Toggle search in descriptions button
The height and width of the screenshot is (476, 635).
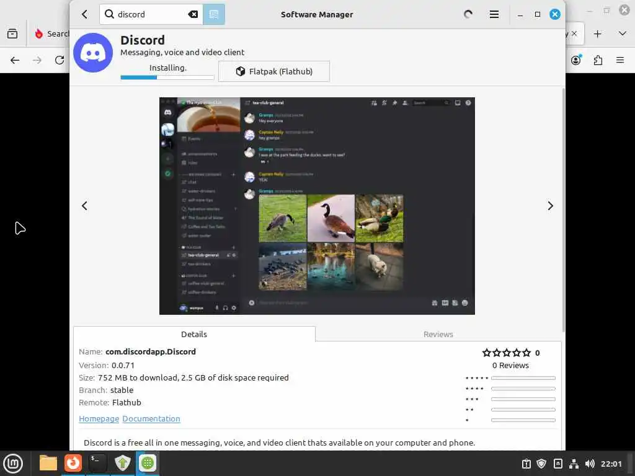click(x=214, y=15)
